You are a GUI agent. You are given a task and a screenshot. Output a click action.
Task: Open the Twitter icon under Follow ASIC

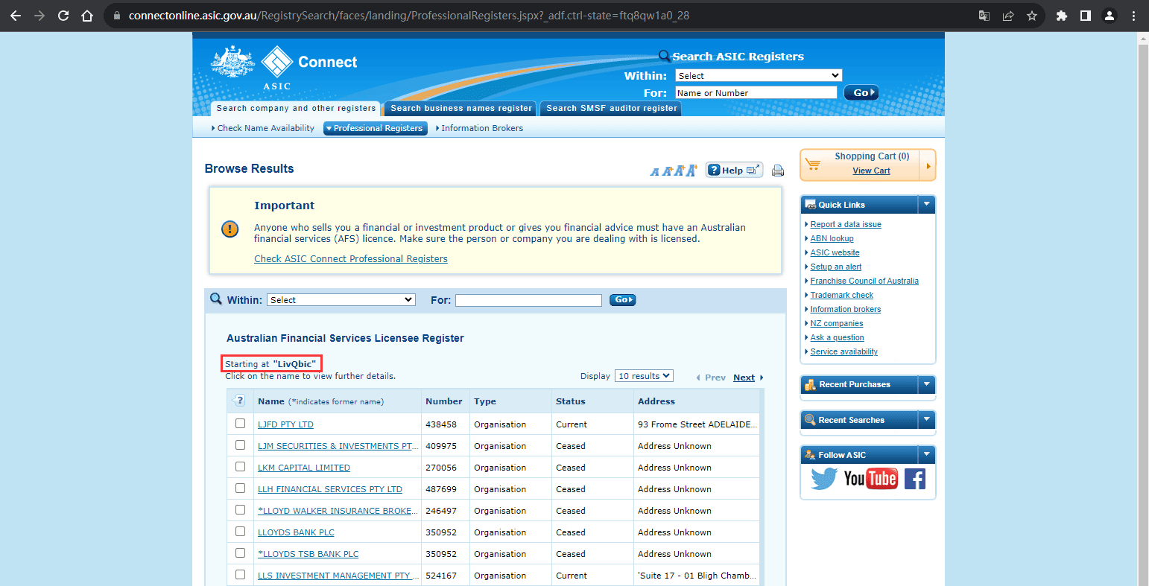click(824, 479)
